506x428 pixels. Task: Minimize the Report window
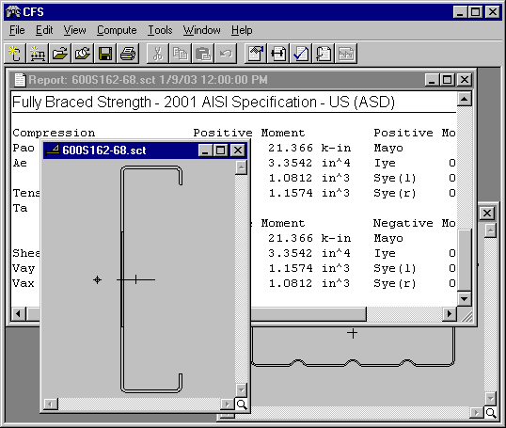coord(432,80)
